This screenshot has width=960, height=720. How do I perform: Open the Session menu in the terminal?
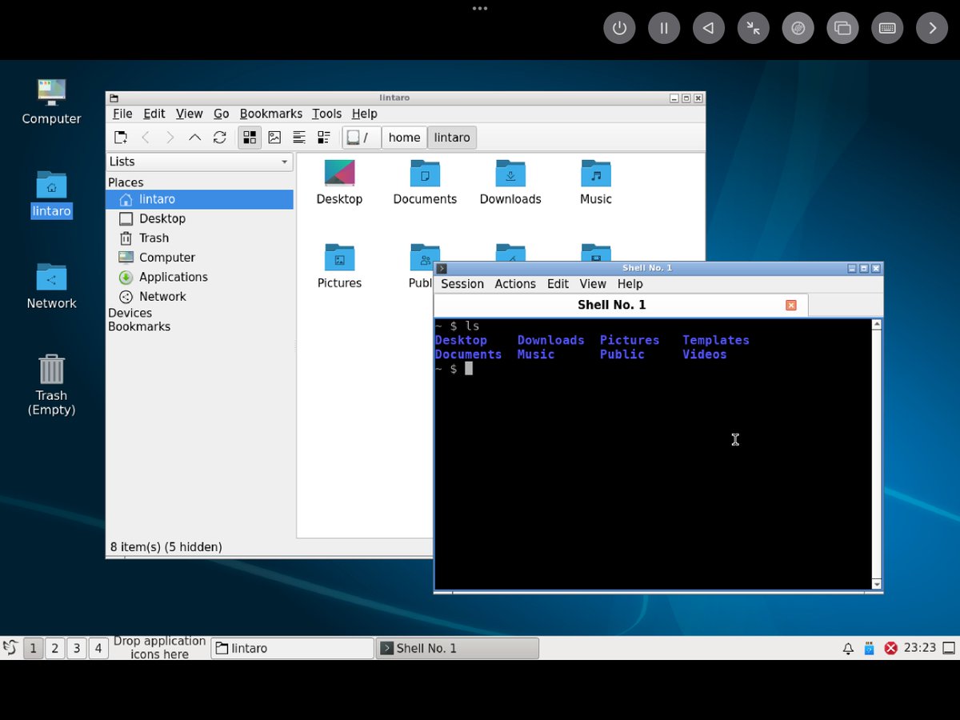pyautogui.click(x=462, y=284)
